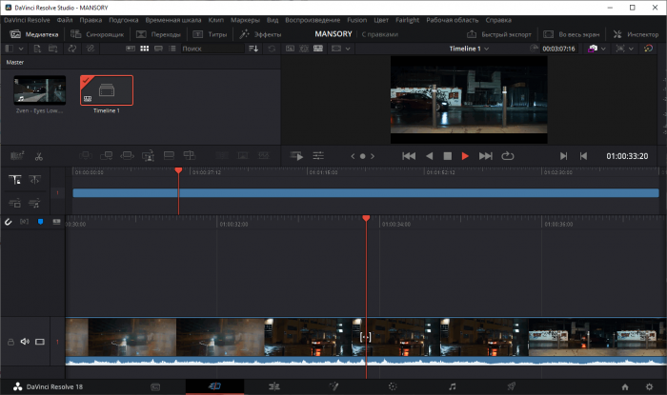This screenshot has height=395, width=667.
Task: Toggle loop playback button
Action: 508,156
